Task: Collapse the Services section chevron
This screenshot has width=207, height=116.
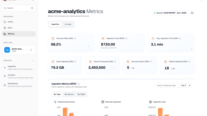Action: point(33,61)
